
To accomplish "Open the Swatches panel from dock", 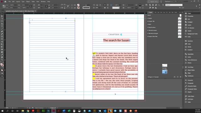I will coord(190,41).
